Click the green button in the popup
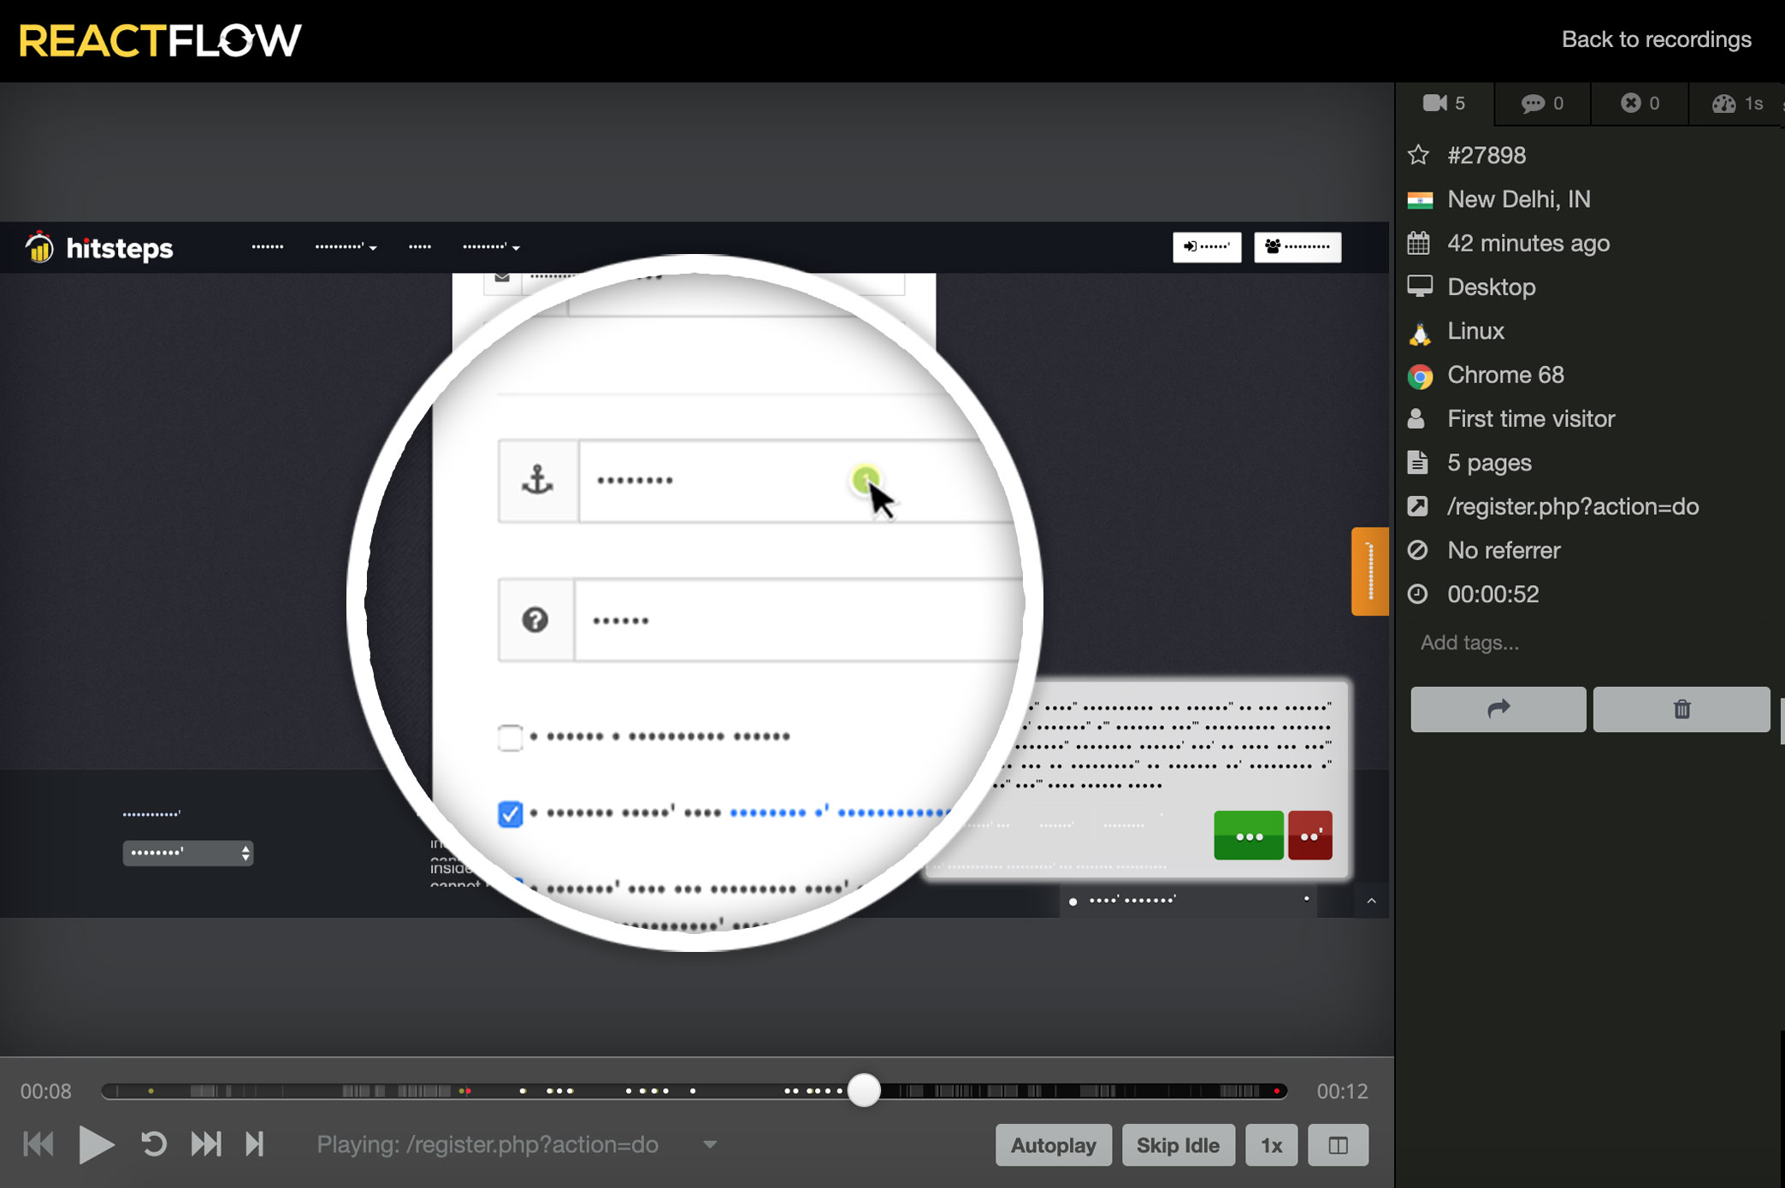Screen dimensions: 1785x1188 (1248, 836)
